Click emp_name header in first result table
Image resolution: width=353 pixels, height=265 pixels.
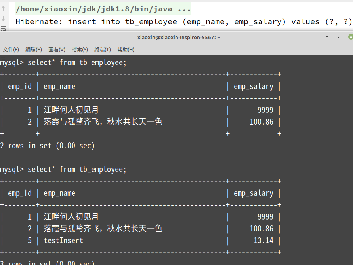[x=59, y=87]
